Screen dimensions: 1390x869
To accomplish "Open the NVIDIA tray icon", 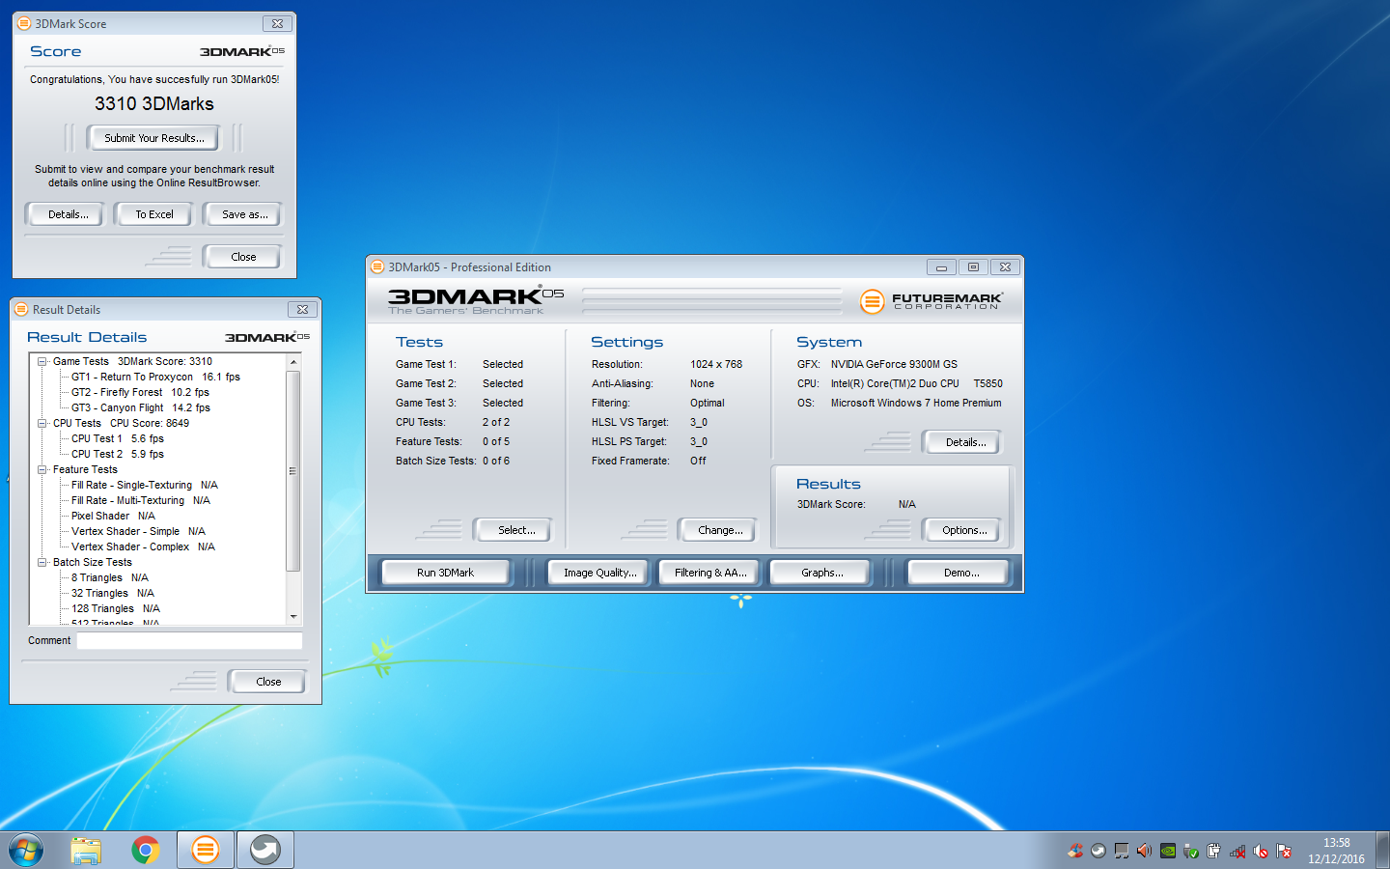I will click(x=1168, y=851).
